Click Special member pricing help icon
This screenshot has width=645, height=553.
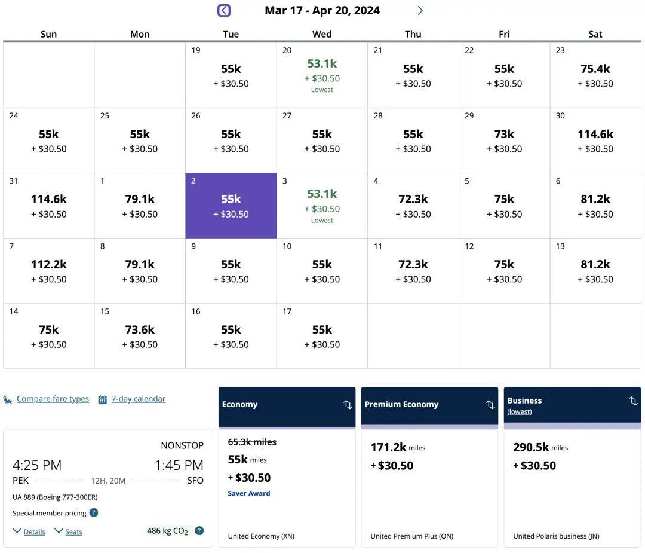(94, 513)
